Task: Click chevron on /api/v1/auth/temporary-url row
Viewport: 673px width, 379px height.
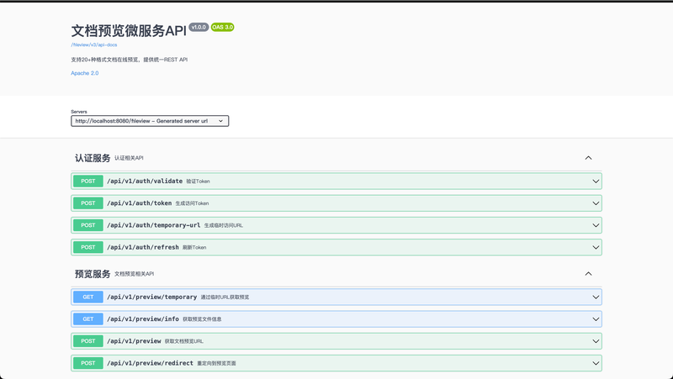Action: pos(596,225)
